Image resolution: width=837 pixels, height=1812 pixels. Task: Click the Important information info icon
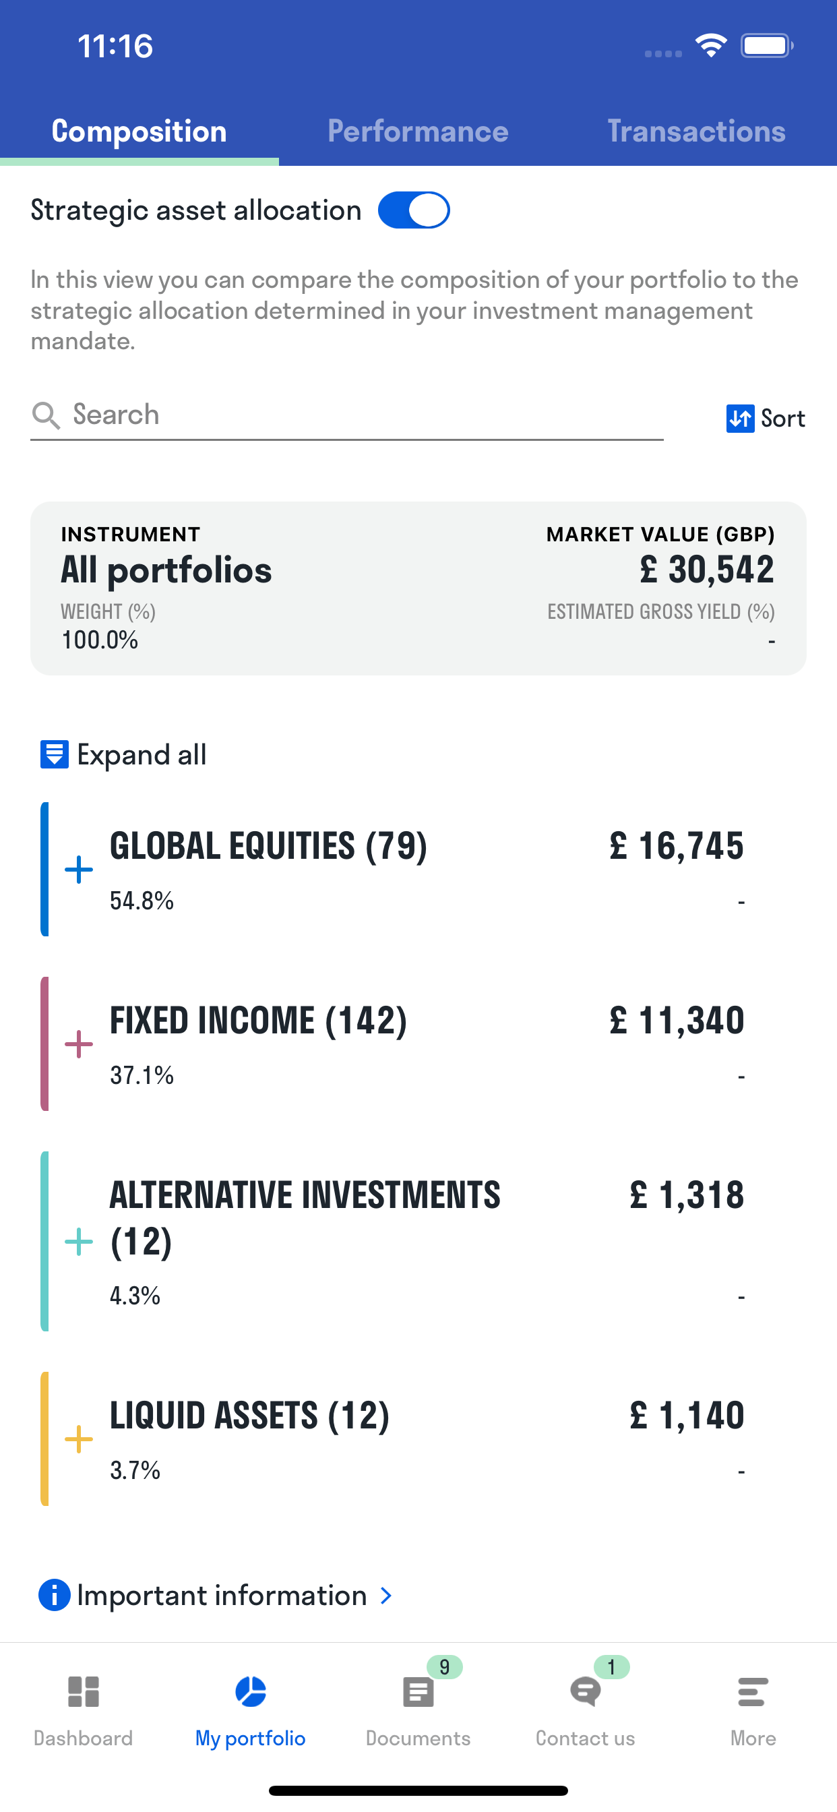coord(54,1595)
